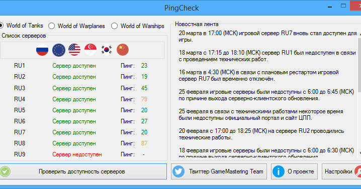Viewport: 361px width, 189px height.
Task: Click the RU8 server label
Action: click(20, 143)
